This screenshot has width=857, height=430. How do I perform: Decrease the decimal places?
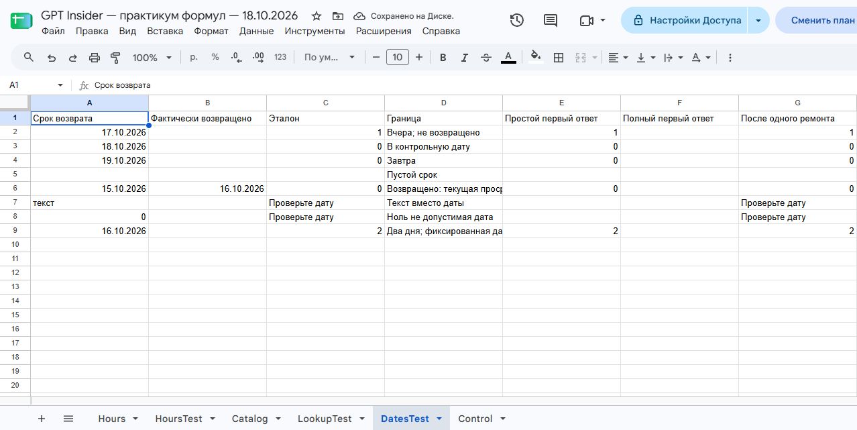click(x=236, y=58)
